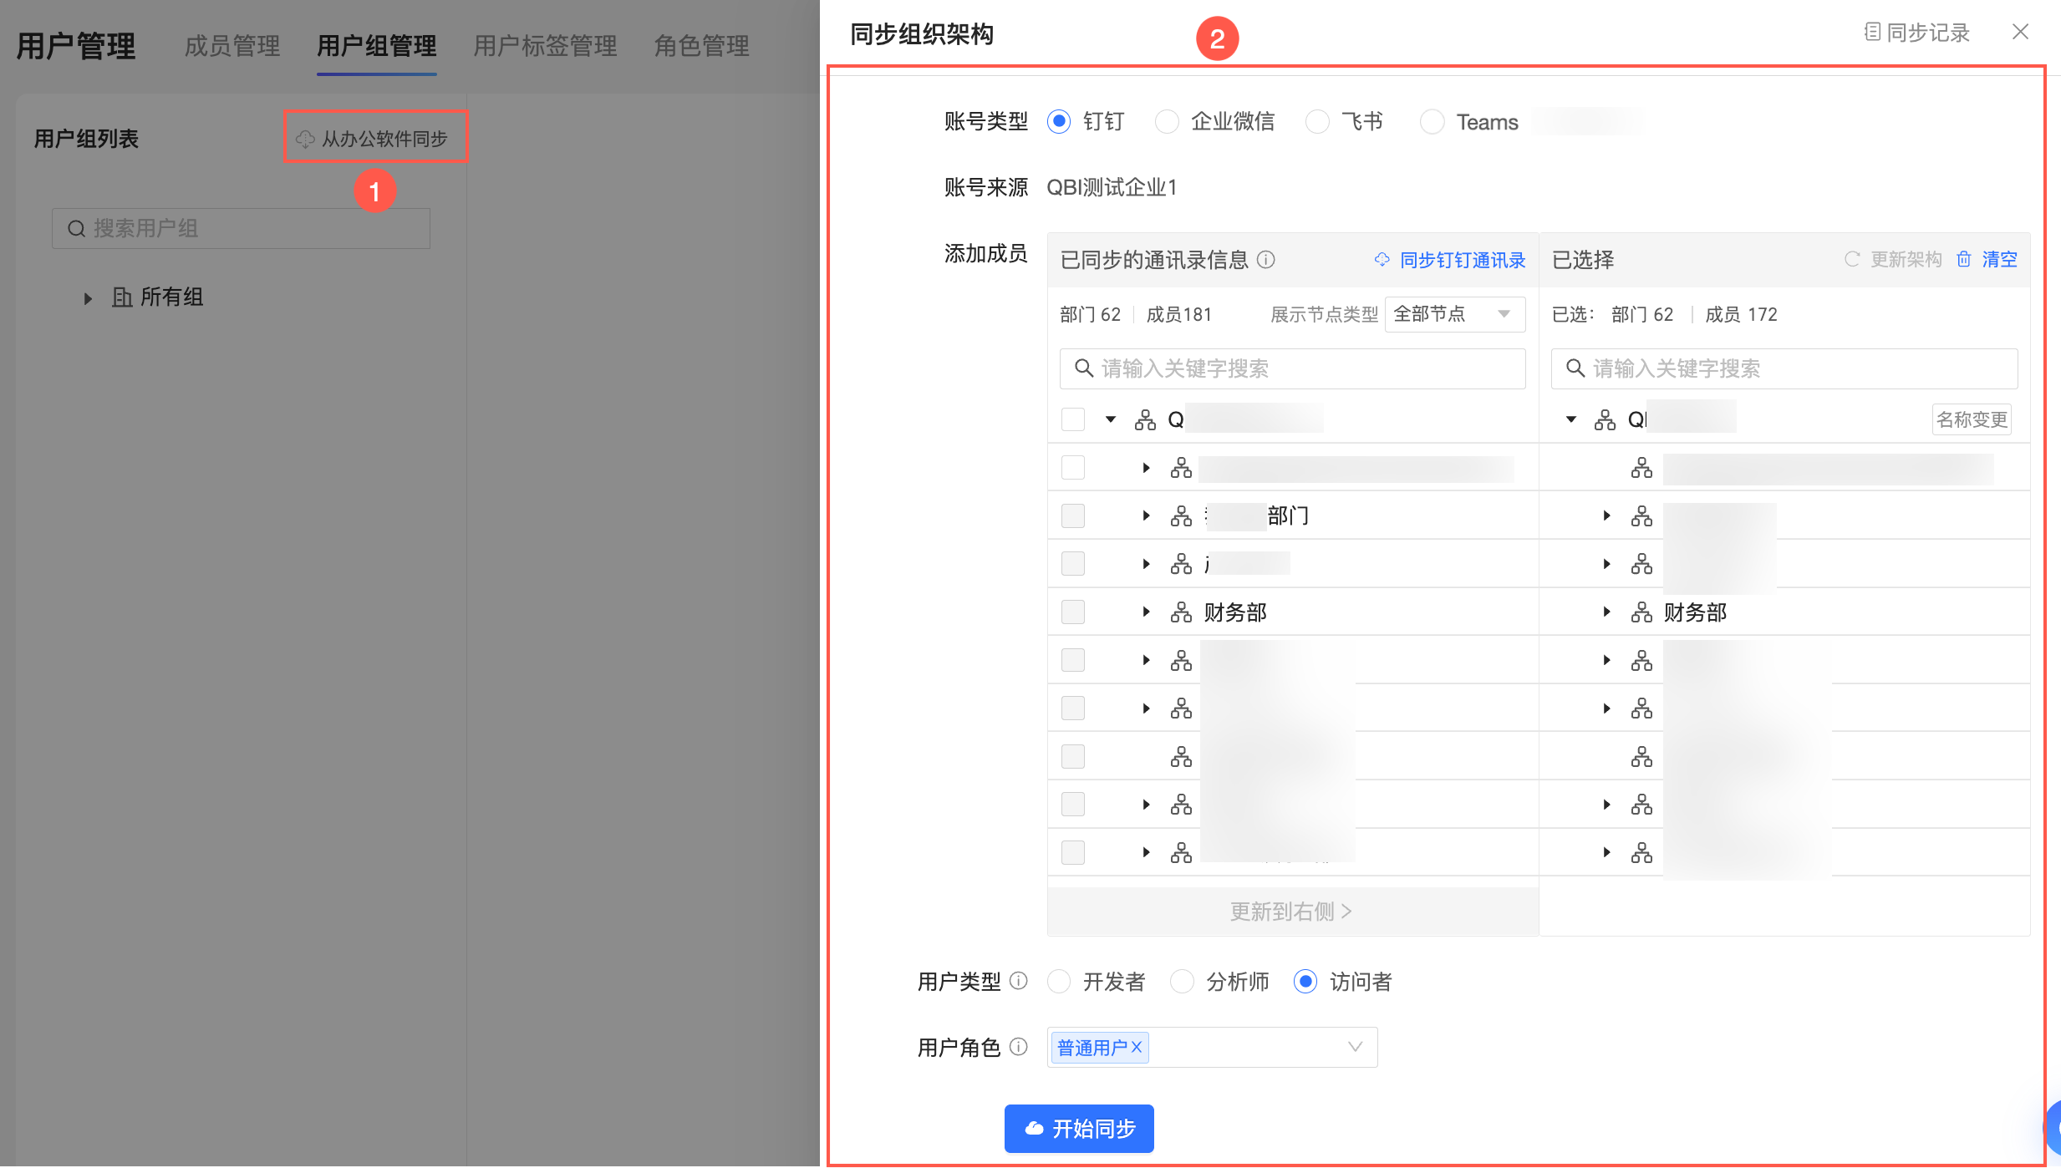Expand 财务部 in the left tree
Image resolution: width=2061 pixels, height=1168 pixels.
coord(1146,612)
